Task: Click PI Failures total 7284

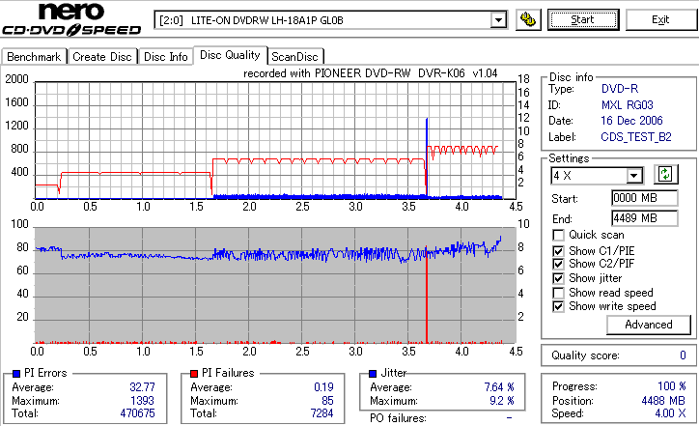Action: [x=322, y=413]
